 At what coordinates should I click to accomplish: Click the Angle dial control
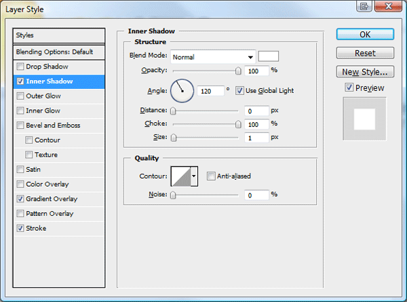pos(182,91)
